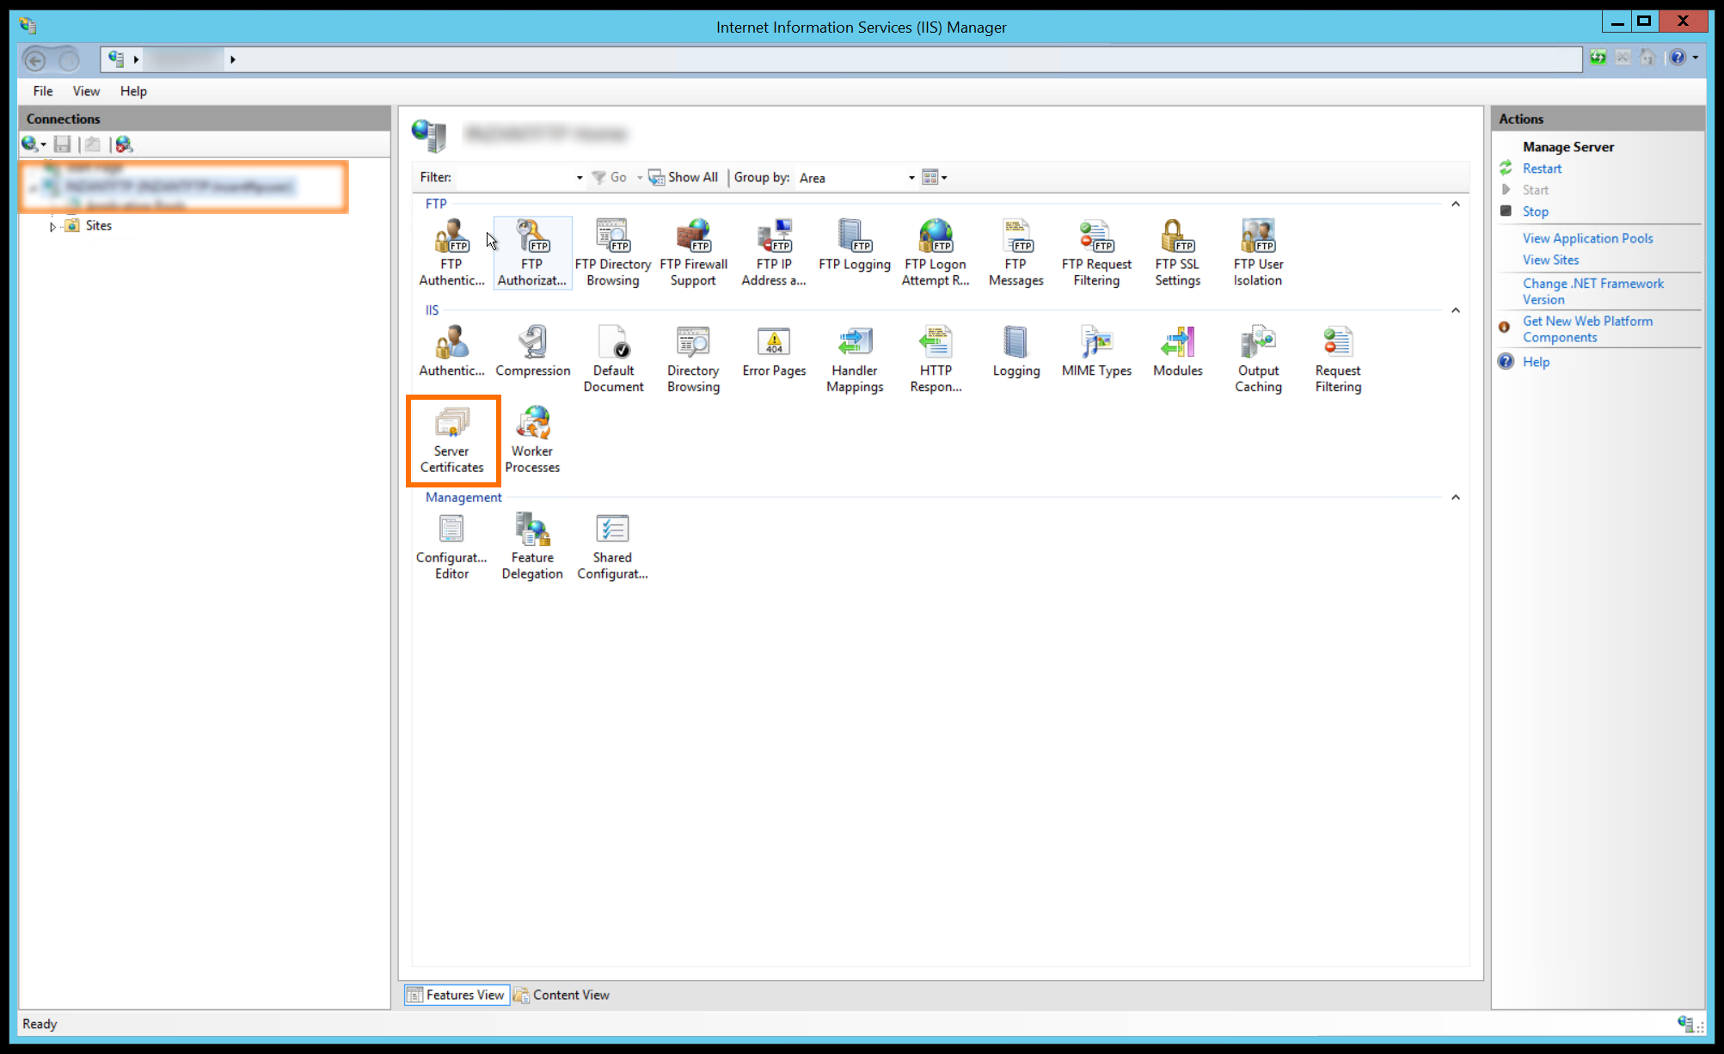
Task: Click Get New Web Platform Components
Action: point(1587,329)
